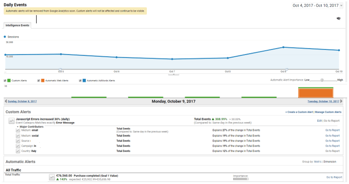Image resolution: width=349 pixels, height=184 pixels.
Task: Select the Intelligence Events tab
Action: [x=17, y=25]
